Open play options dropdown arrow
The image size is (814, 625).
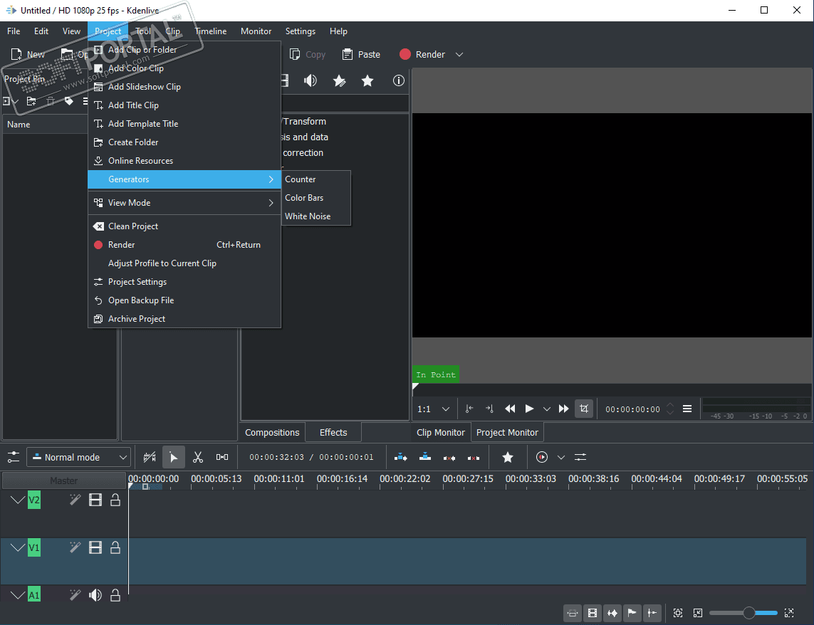[x=547, y=409]
